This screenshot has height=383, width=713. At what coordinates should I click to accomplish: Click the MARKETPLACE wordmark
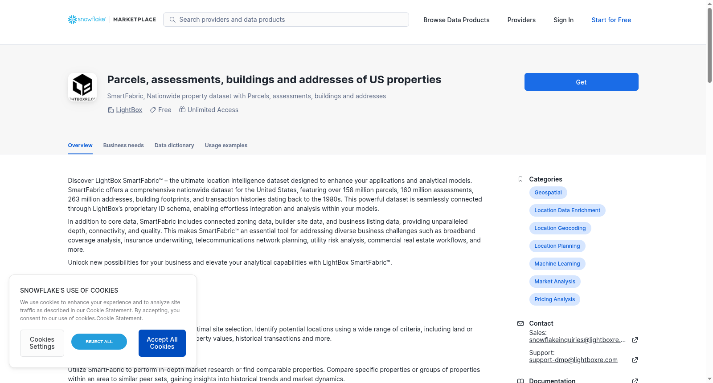click(135, 20)
